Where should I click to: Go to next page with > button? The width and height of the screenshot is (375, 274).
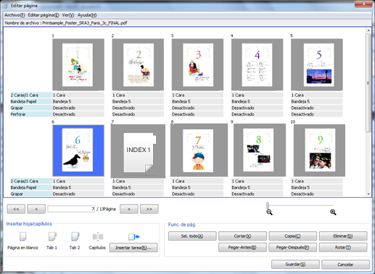[129, 209]
